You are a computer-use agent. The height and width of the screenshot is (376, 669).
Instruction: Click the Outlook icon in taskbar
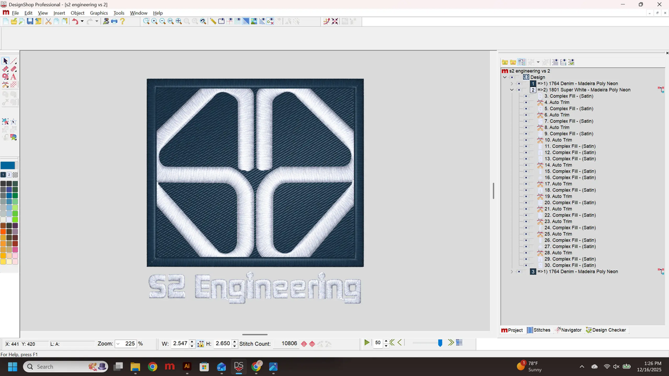(x=221, y=367)
